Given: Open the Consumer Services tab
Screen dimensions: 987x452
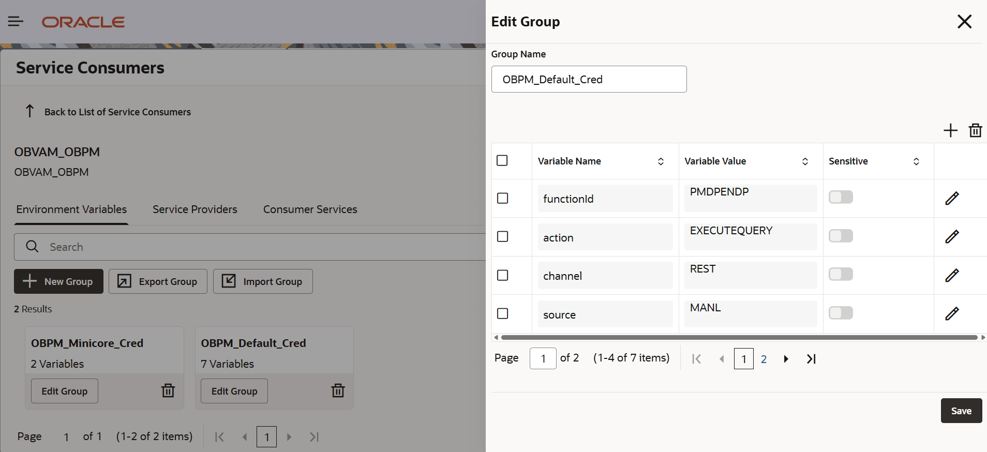Looking at the screenshot, I should click(x=310, y=209).
